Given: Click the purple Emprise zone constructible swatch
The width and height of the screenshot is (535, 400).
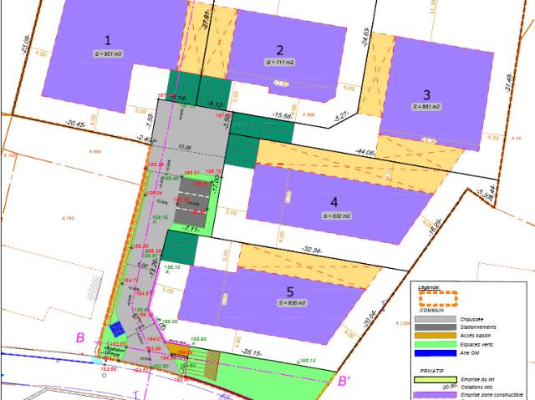Looking at the screenshot, I should [436, 395].
